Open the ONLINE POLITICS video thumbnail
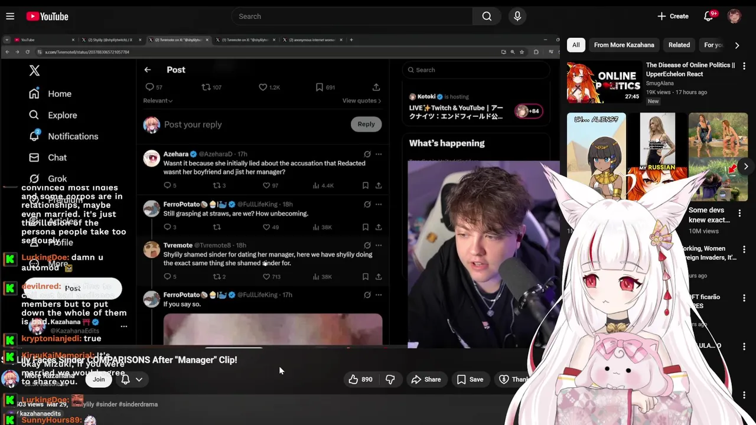 pos(604,82)
